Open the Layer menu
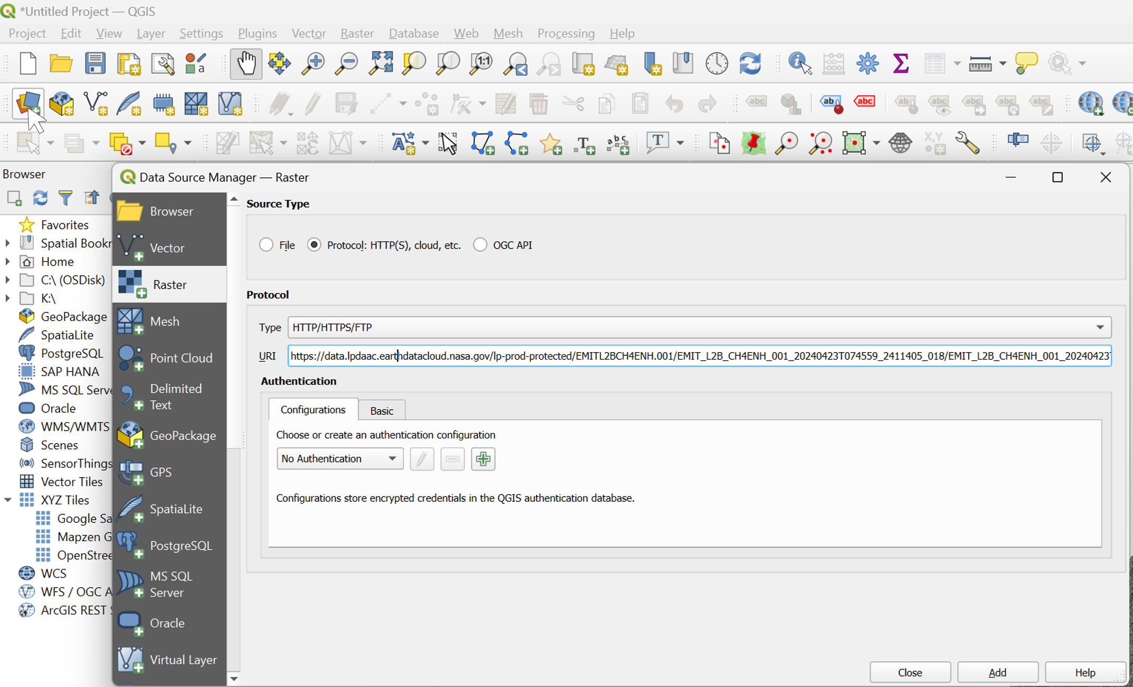 [x=151, y=33]
